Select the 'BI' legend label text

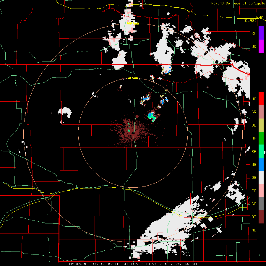coord(254,217)
